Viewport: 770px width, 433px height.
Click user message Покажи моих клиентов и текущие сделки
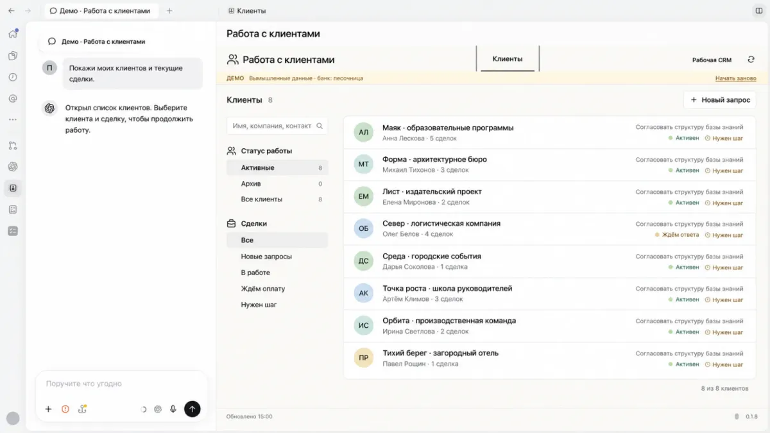pyautogui.click(x=133, y=74)
